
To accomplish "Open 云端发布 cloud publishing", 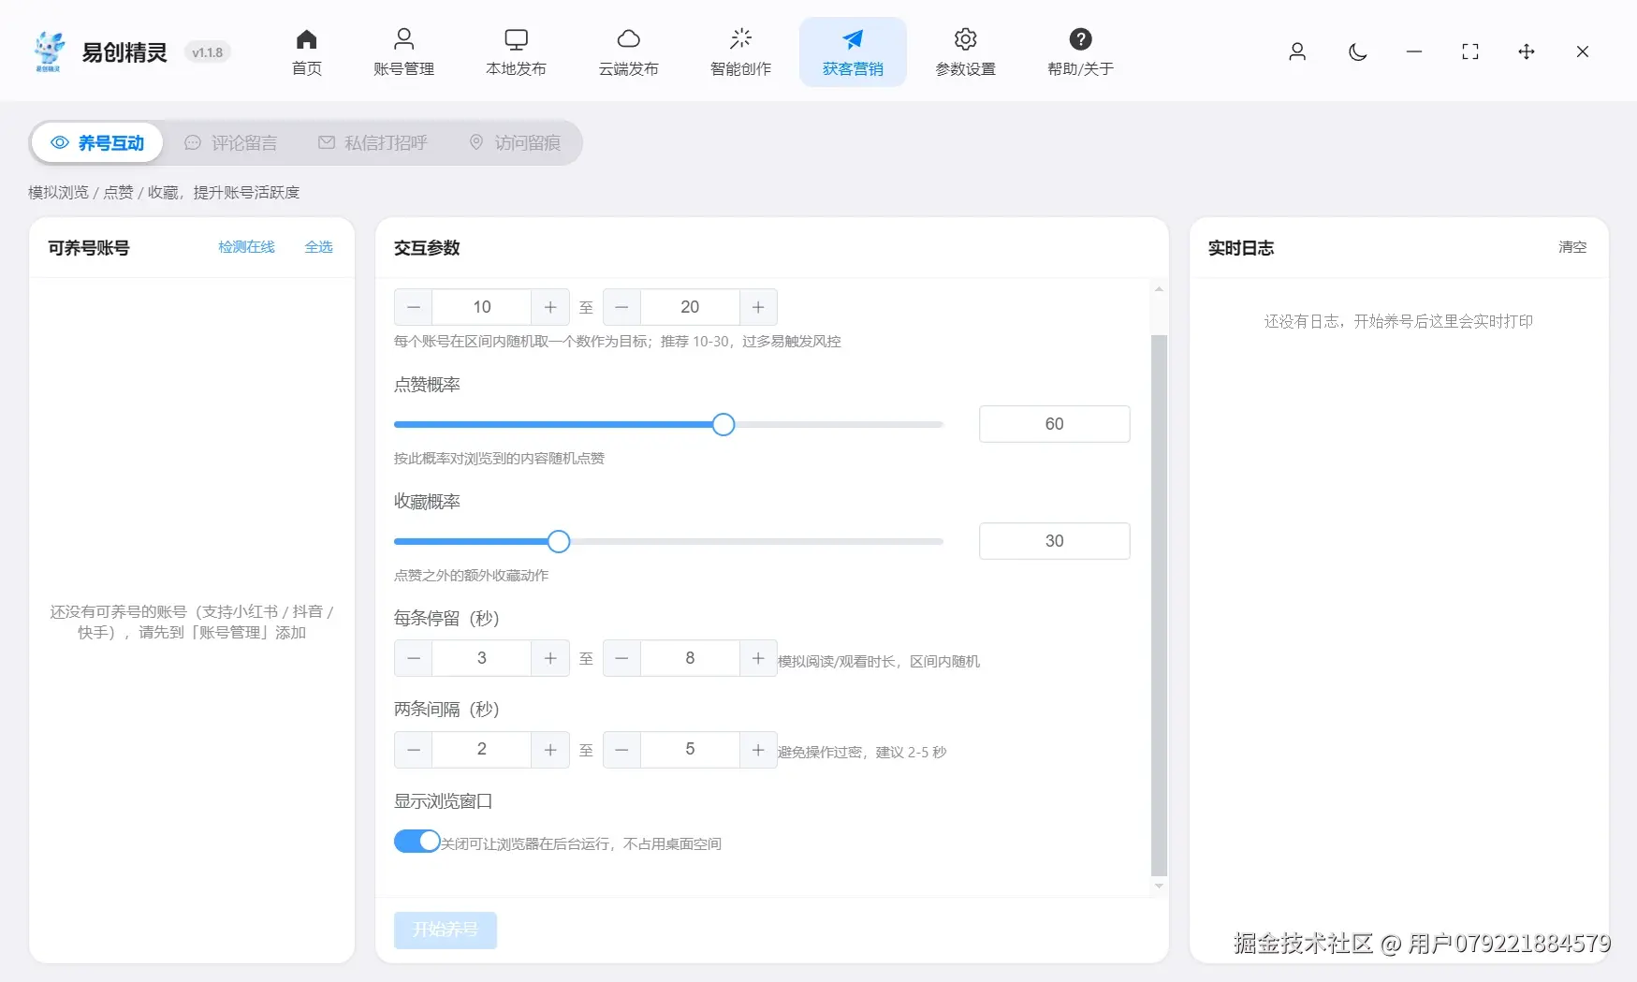I will 628,51.
